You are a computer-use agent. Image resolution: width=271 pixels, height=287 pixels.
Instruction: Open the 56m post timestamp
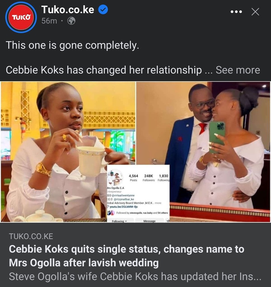[x=49, y=21]
